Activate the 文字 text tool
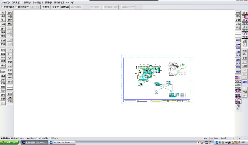 point(10,62)
